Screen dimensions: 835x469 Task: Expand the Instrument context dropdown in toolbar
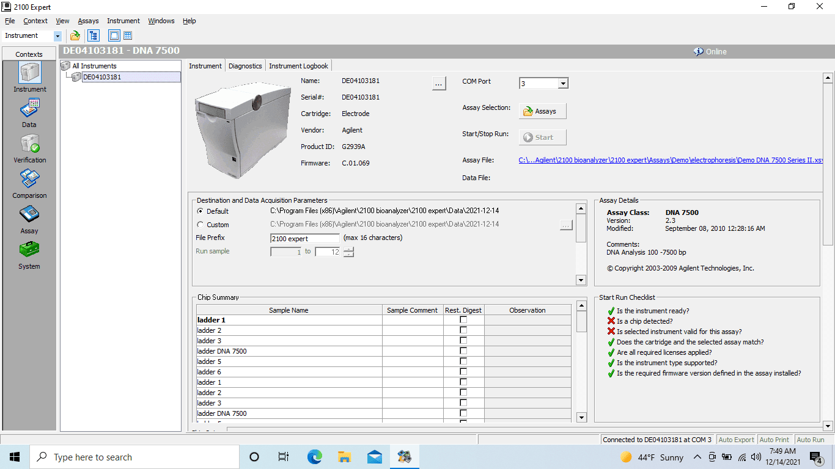pos(57,36)
